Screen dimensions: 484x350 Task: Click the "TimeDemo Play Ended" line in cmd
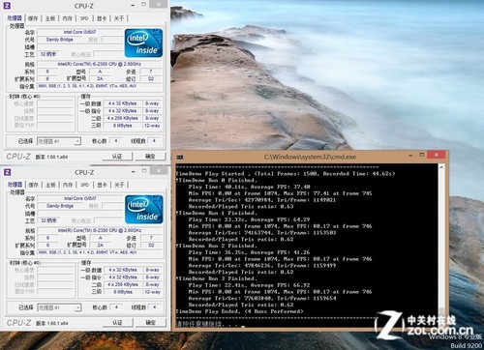(x=240, y=311)
